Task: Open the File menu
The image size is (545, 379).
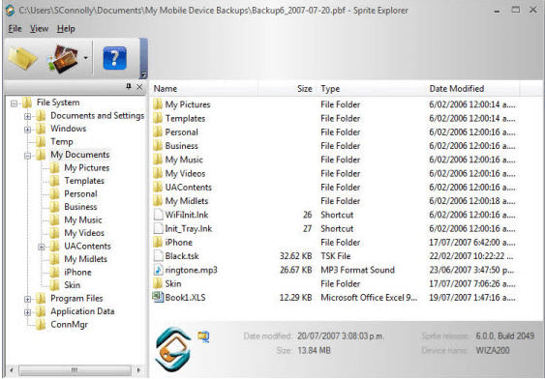Action: pyautogui.click(x=15, y=28)
